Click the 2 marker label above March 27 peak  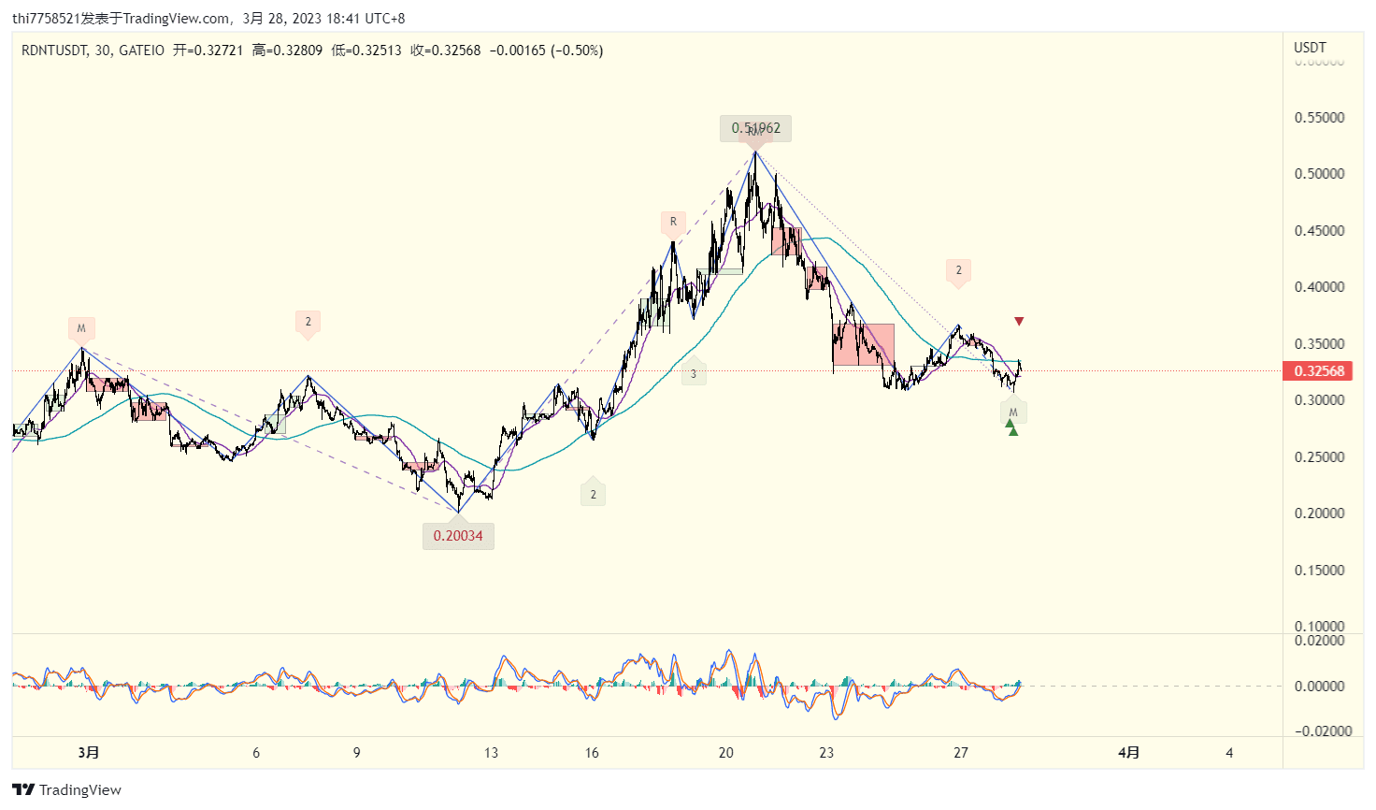pyautogui.click(x=958, y=270)
